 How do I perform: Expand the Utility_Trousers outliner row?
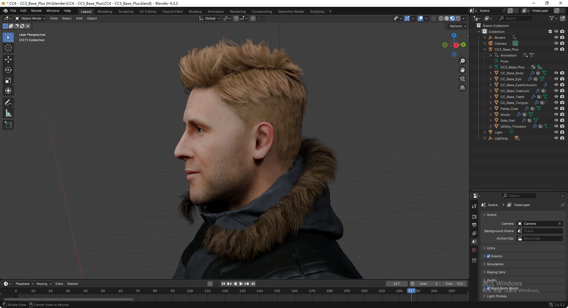tap(491, 127)
